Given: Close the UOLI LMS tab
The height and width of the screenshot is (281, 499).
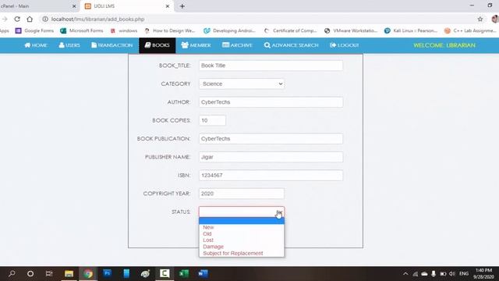Looking at the screenshot, I should click(x=168, y=6).
